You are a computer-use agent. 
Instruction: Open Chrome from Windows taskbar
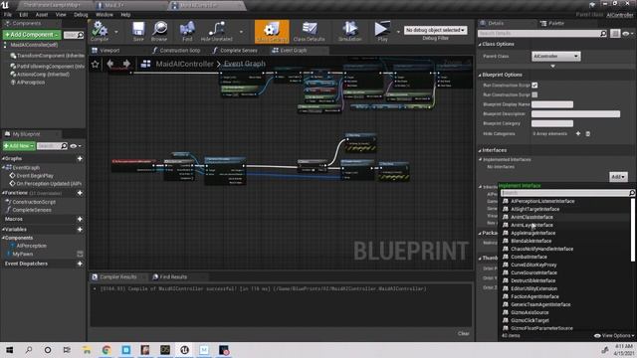point(106,350)
